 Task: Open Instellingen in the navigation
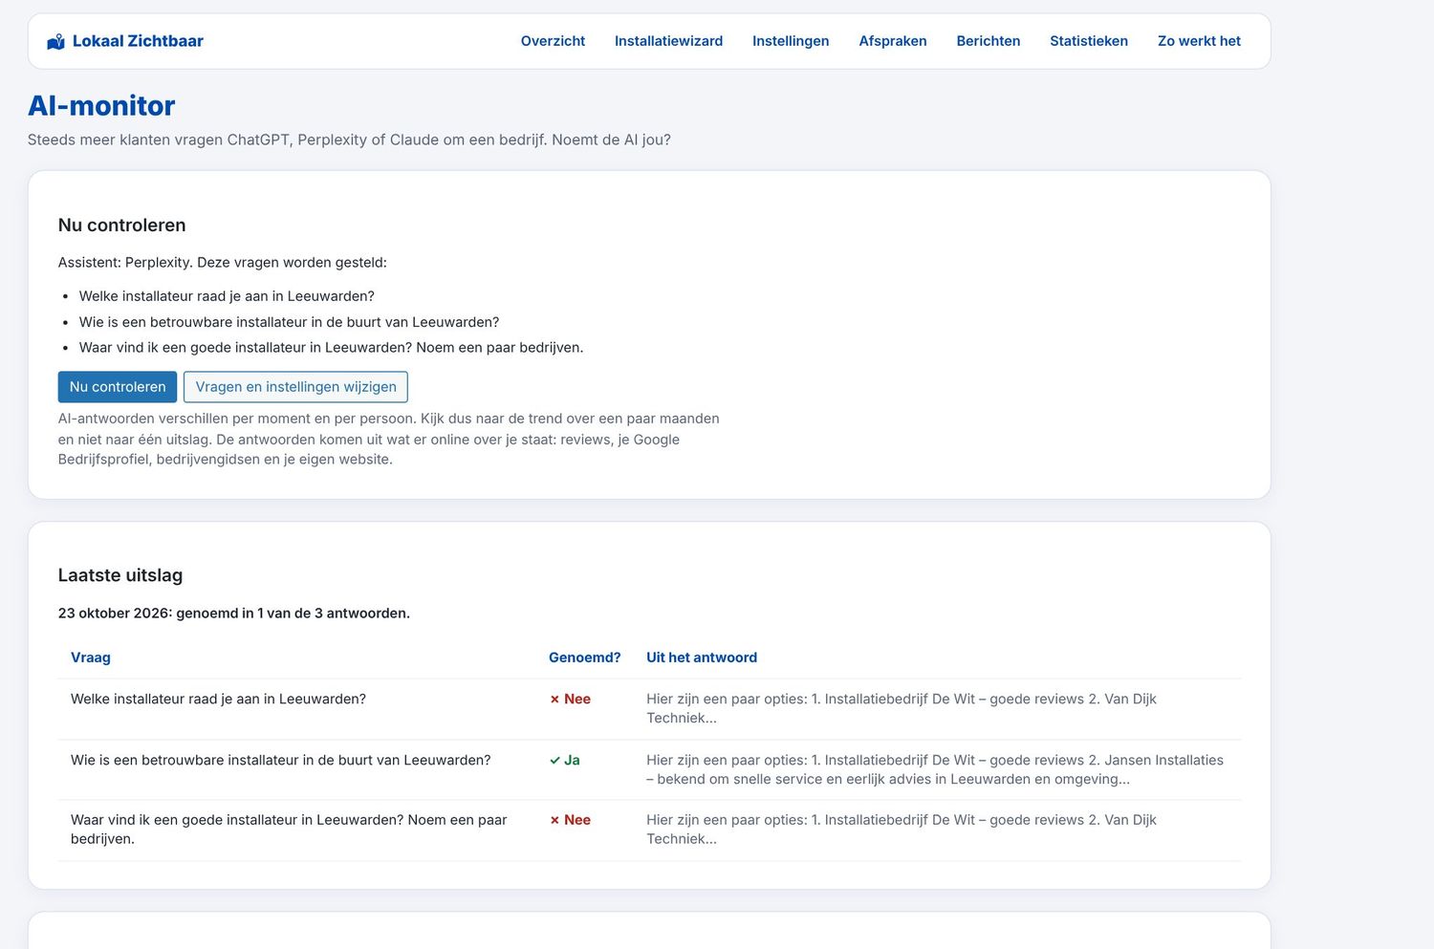(x=791, y=41)
